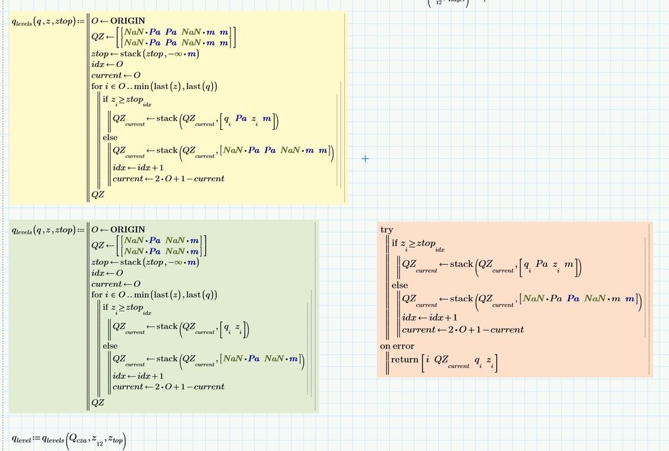
Task: Select the NaN row stack line in orange region
Action: pos(522,300)
